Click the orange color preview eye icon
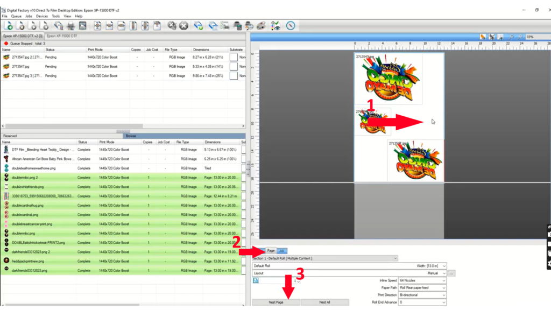 483,37
